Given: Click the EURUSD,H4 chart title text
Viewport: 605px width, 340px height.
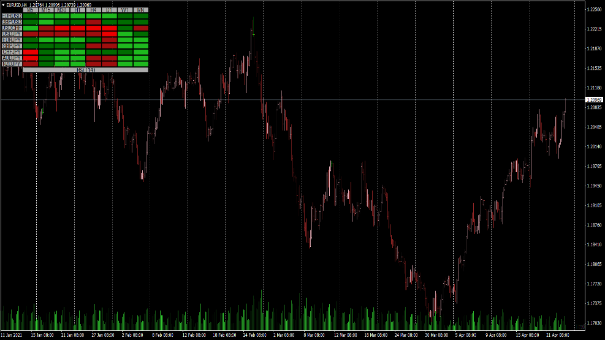Looking at the screenshot, I should (x=17, y=5).
